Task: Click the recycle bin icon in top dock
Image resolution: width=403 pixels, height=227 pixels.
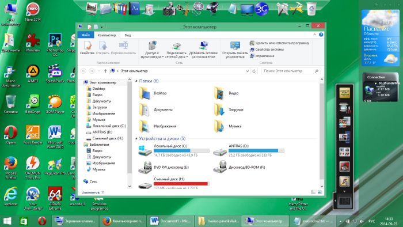Action: point(311,9)
